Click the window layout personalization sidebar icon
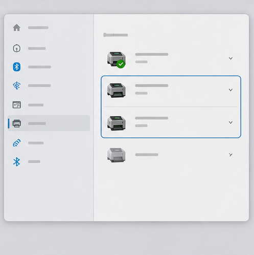The image size is (254, 255). point(17,104)
